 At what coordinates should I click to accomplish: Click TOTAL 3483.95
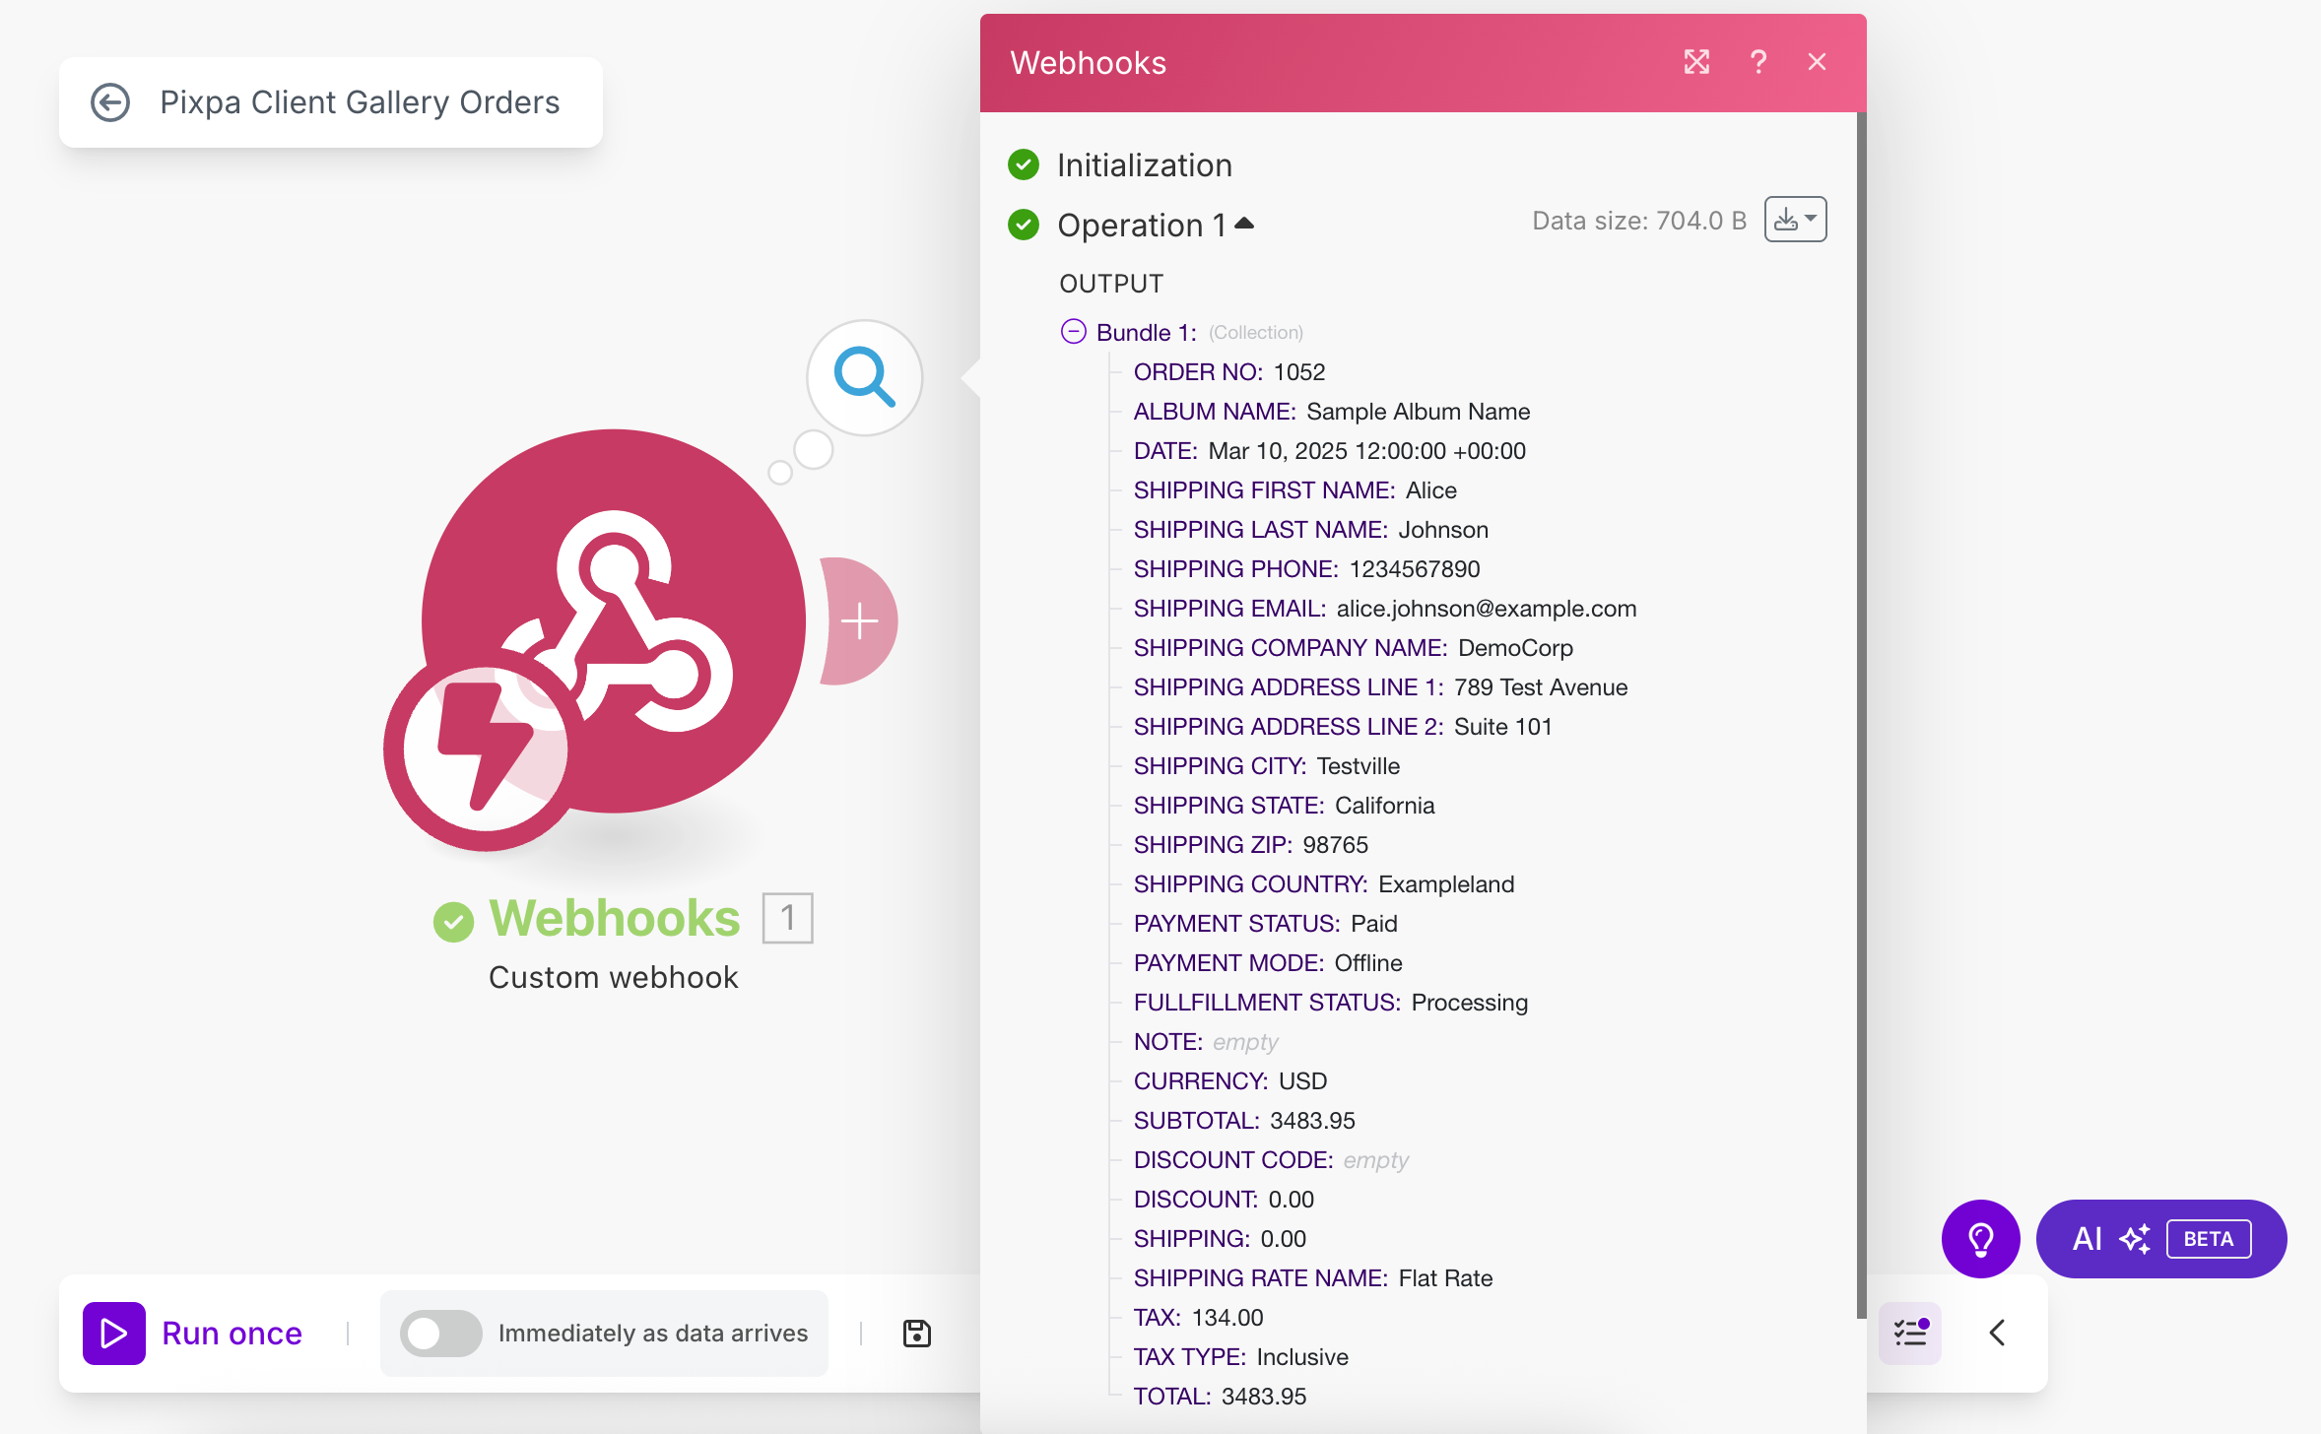(x=1220, y=1397)
